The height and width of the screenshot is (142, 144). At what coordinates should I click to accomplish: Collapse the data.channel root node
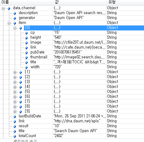(x=3, y=8)
